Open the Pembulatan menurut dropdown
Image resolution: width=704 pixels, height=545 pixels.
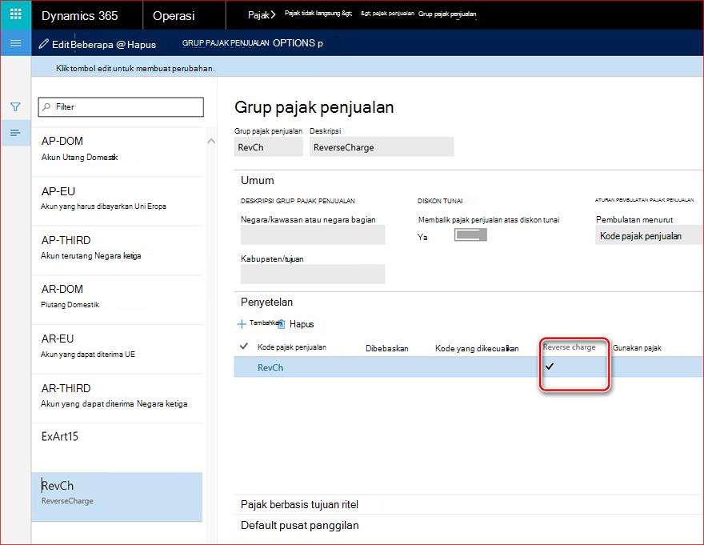click(x=649, y=236)
